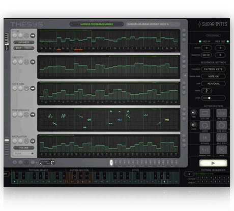Click the third round button under Pitch label

coord(26,36)
